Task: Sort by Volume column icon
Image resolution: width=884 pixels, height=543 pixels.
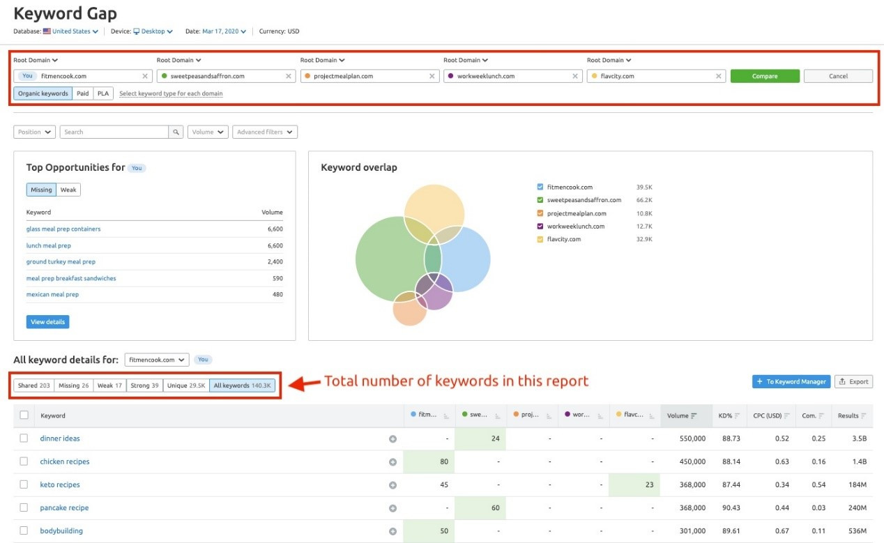Action: click(x=694, y=416)
